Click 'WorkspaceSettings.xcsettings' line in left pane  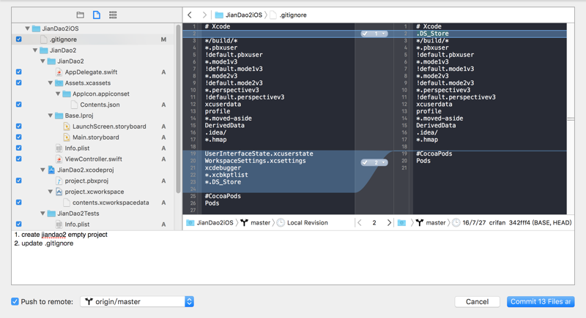(x=255, y=161)
